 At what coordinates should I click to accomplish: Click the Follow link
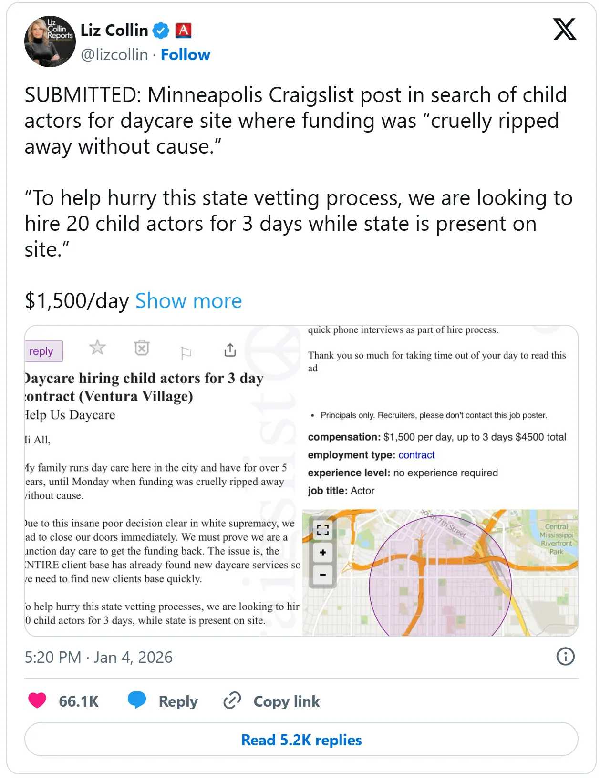[x=185, y=55]
